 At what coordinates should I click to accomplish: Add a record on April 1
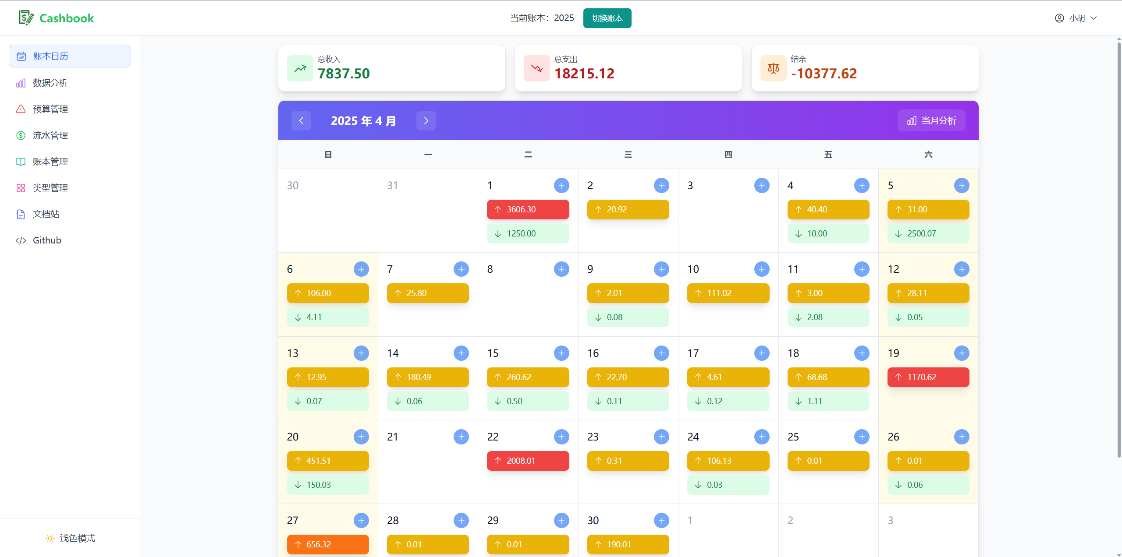(x=561, y=185)
